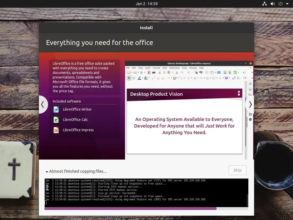Viewport: 293px width, 220px height.
Task: Open the Slide menu in Impress screenshot
Action: pos(165,68)
